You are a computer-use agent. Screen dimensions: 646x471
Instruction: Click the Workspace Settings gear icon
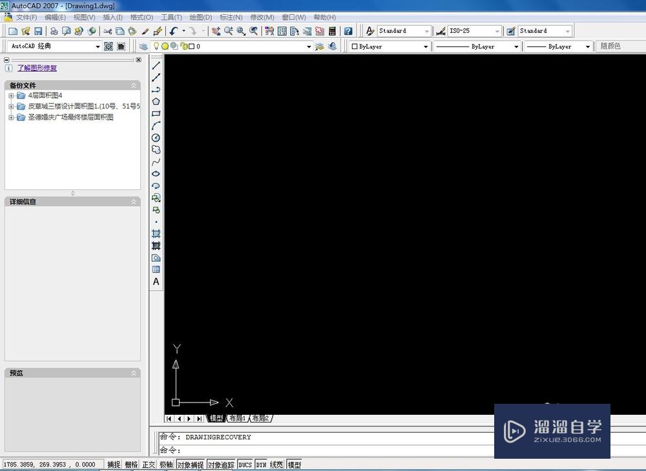click(x=109, y=47)
